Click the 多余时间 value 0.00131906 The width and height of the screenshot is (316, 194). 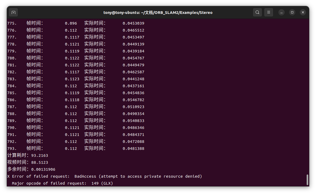coord(43,169)
